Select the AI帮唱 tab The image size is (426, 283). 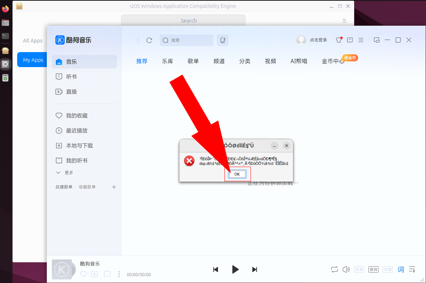pyautogui.click(x=299, y=61)
